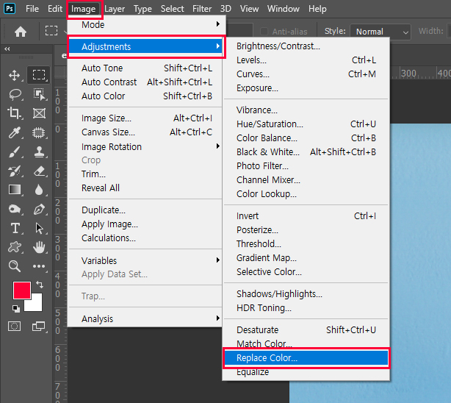Select the Frame tool
451x403 pixels.
(x=39, y=113)
